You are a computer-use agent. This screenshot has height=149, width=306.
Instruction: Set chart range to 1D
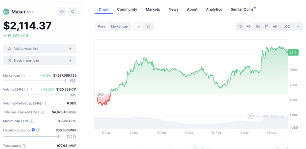click(240, 27)
